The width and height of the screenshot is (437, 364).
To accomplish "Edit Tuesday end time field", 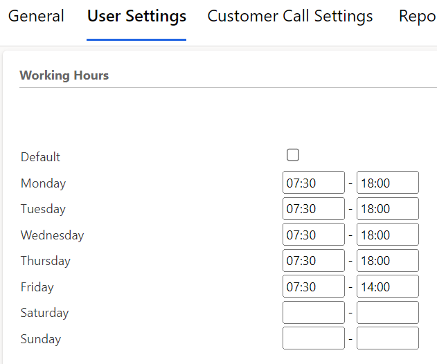I will 388,208.
